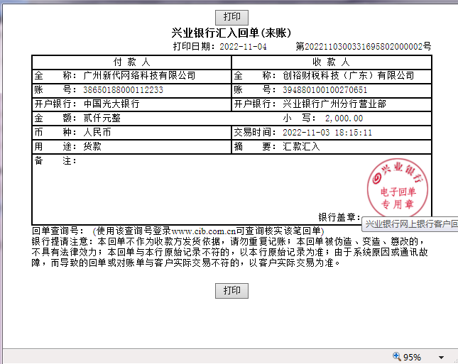The height and width of the screenshot is (364, 458).
Task: Click the zoom magnifier icon beside 95%
Action: 396,356
